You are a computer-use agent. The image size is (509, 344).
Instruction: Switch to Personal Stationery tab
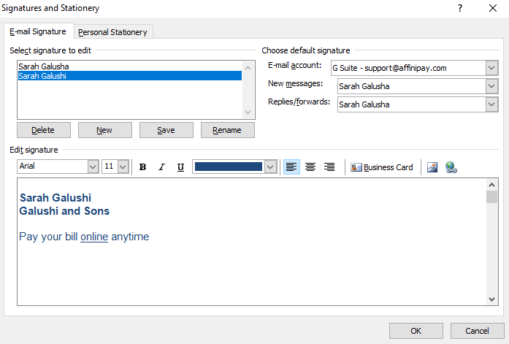tap(112, 32)
